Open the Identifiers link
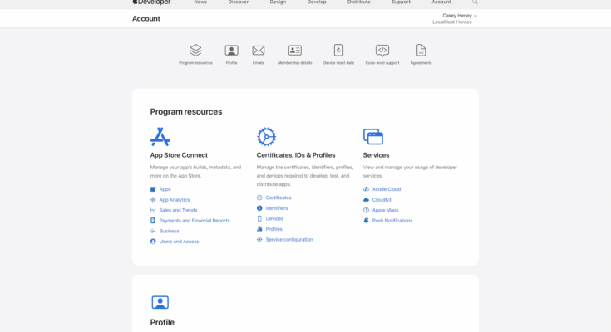The height and width of the screenshot is (332, 611). coord(277,208)
